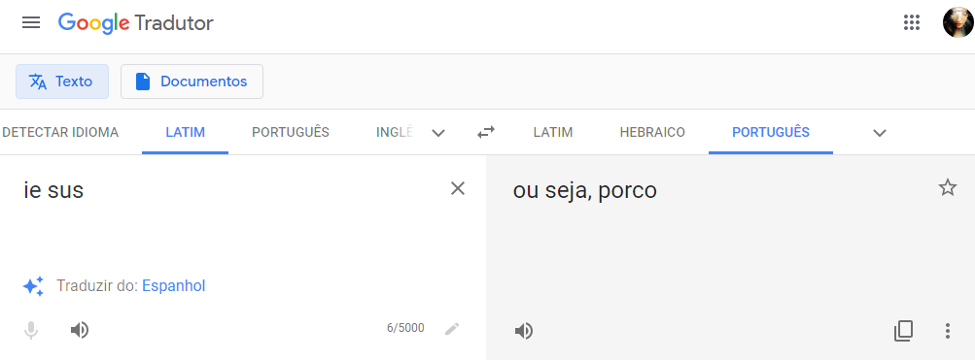Expand more target languages list
Image resolution: width=975 pixels, height=360 pixels.
coord(879,133)
